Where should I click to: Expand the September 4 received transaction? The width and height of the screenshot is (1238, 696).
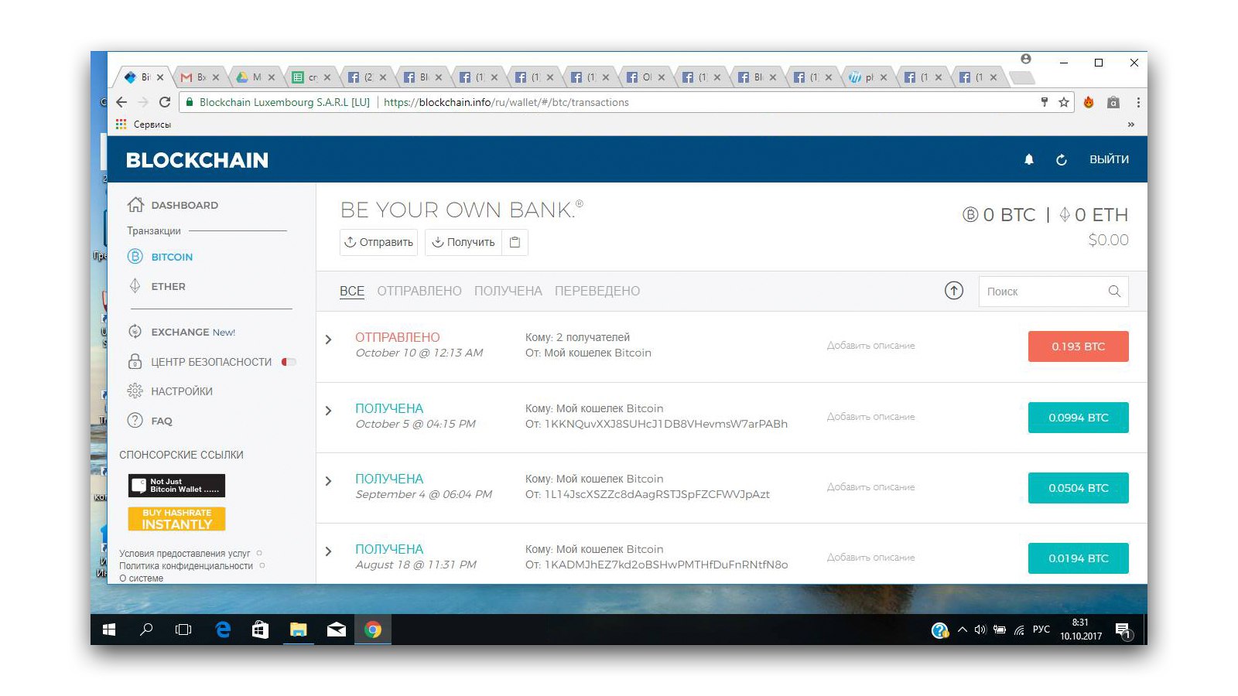click(x=329, y=481)
